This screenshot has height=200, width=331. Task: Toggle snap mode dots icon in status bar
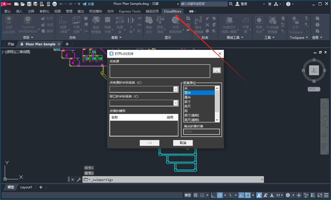pyautogui.click(x=202, y=195)
